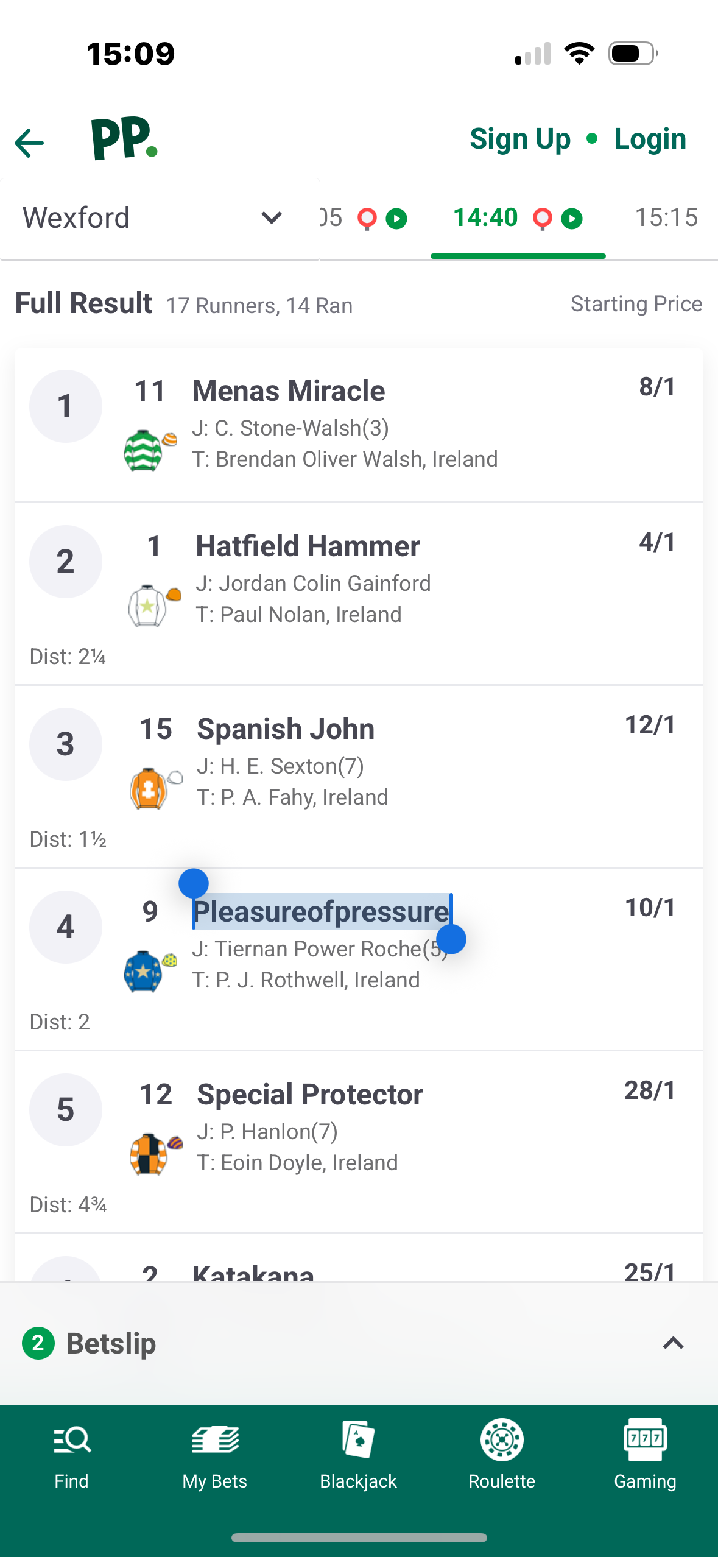Open the Gaming slots icon
The width and height of the screenshot is (718, 1557).
pyautogui.click(x=645, y=1439)
